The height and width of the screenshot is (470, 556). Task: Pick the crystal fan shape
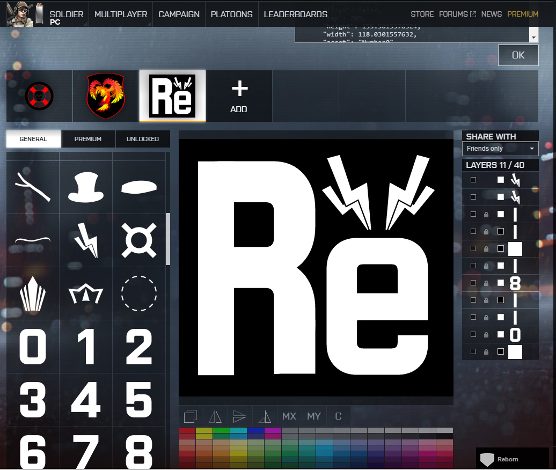pos(33,293)
